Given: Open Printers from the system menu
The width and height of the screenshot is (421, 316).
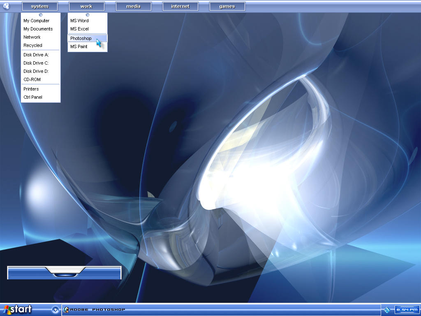Looking at the screenshot, I should tap(41, 89).
